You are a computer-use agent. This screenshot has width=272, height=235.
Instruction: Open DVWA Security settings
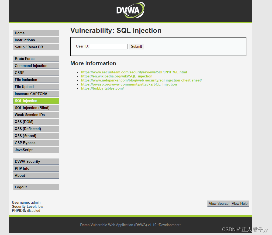pos(36,162)
